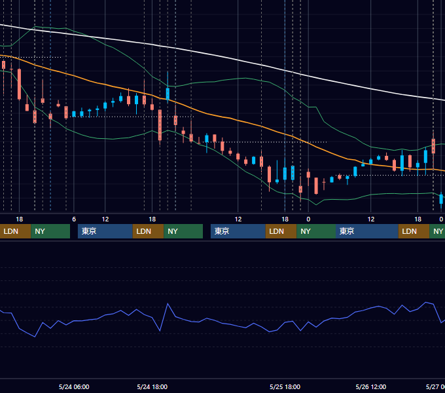The width and height of the screenshot is (445, 393).
Task: Select the 5/24 東京 session block
Action: [105, 231]
